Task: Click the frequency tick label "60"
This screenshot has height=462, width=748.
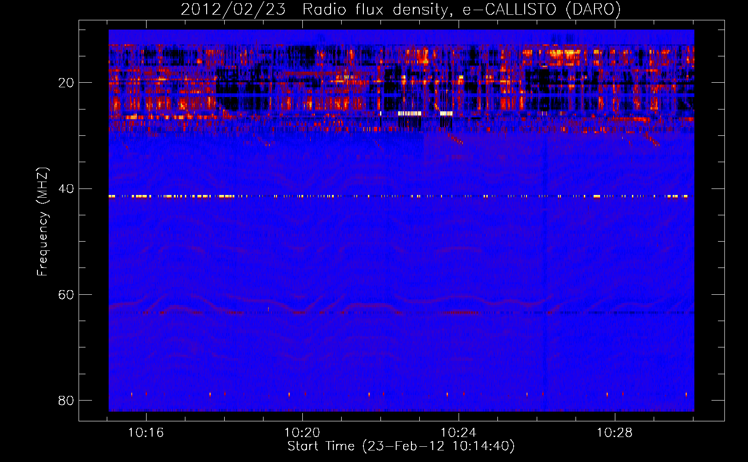Action: click(66, 294)
